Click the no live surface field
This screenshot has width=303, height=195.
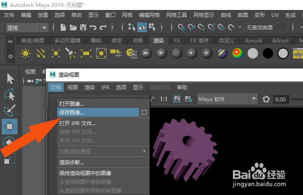point(266,27)
